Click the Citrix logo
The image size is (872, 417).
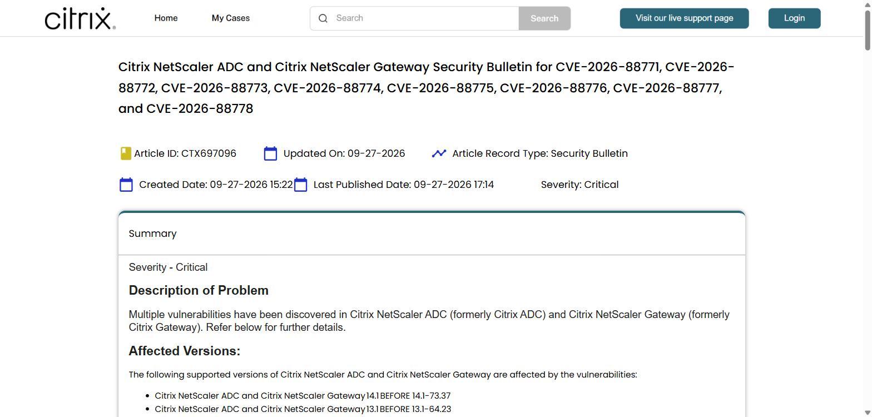coord(80,18)
